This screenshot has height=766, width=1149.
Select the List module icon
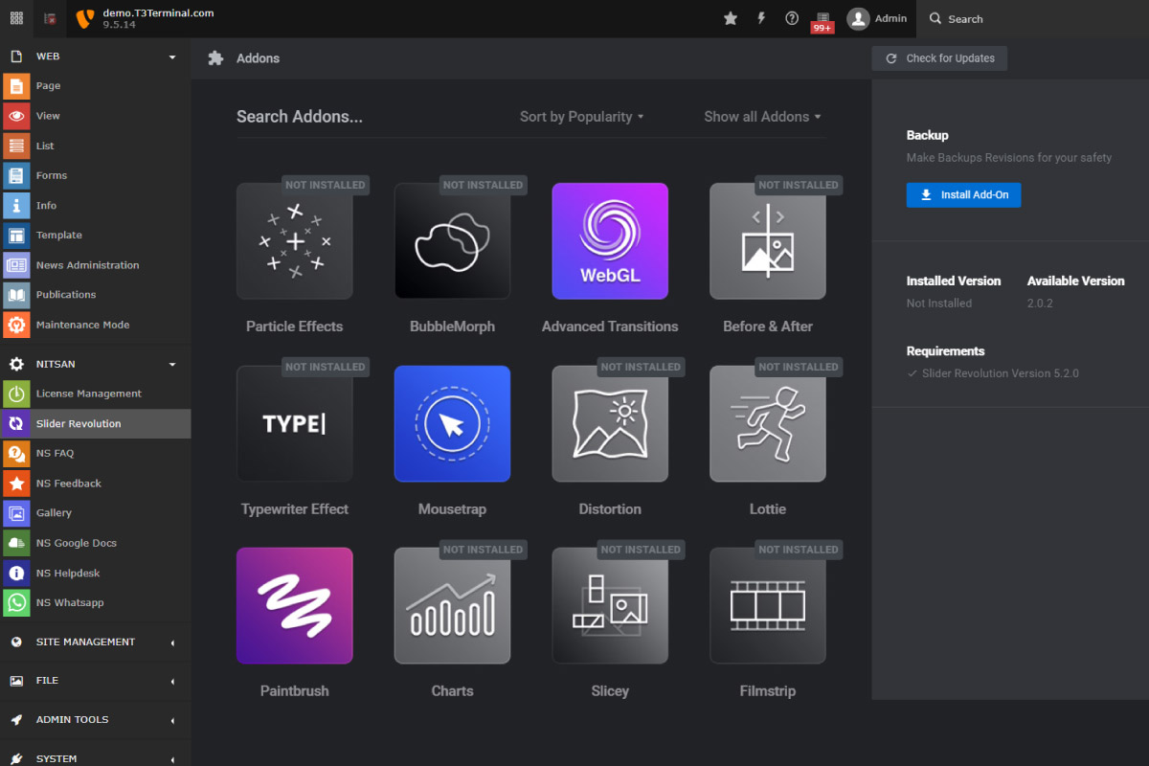pos(16,146)
